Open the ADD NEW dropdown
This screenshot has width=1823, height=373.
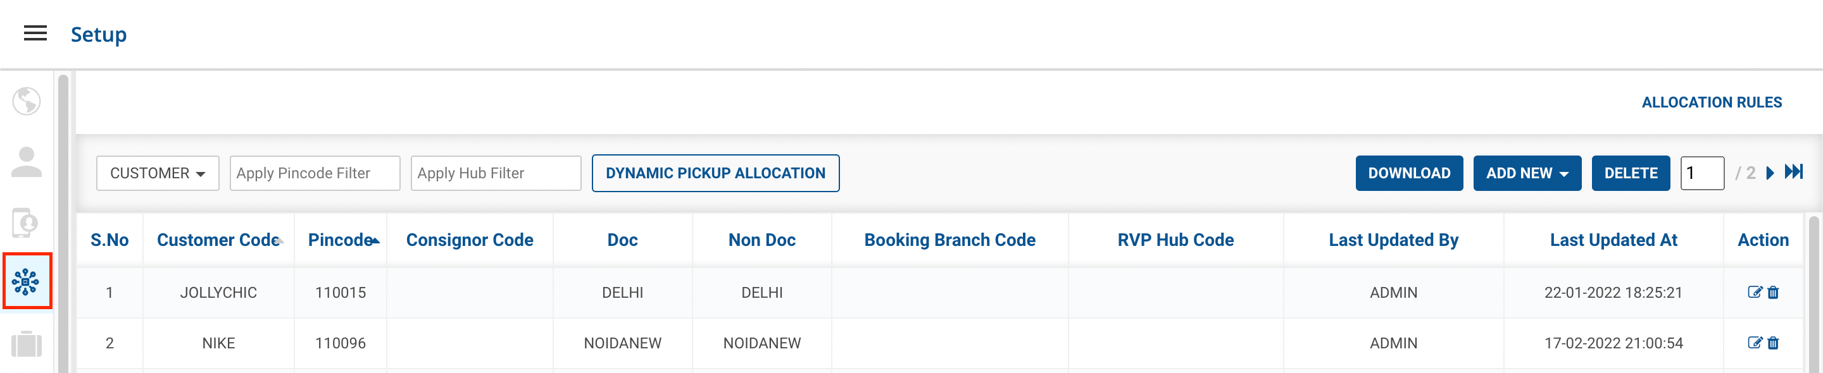click(x=1527, y=173)
